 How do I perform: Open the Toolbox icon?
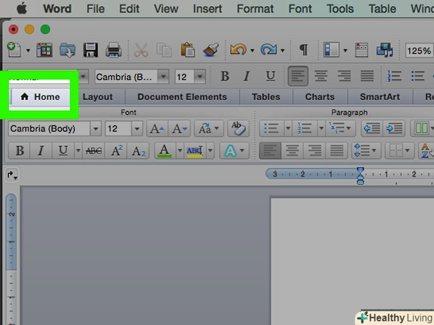361,50
